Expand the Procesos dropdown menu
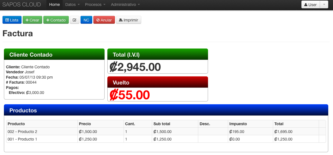 pyautogui.click(x=95, y=5)
